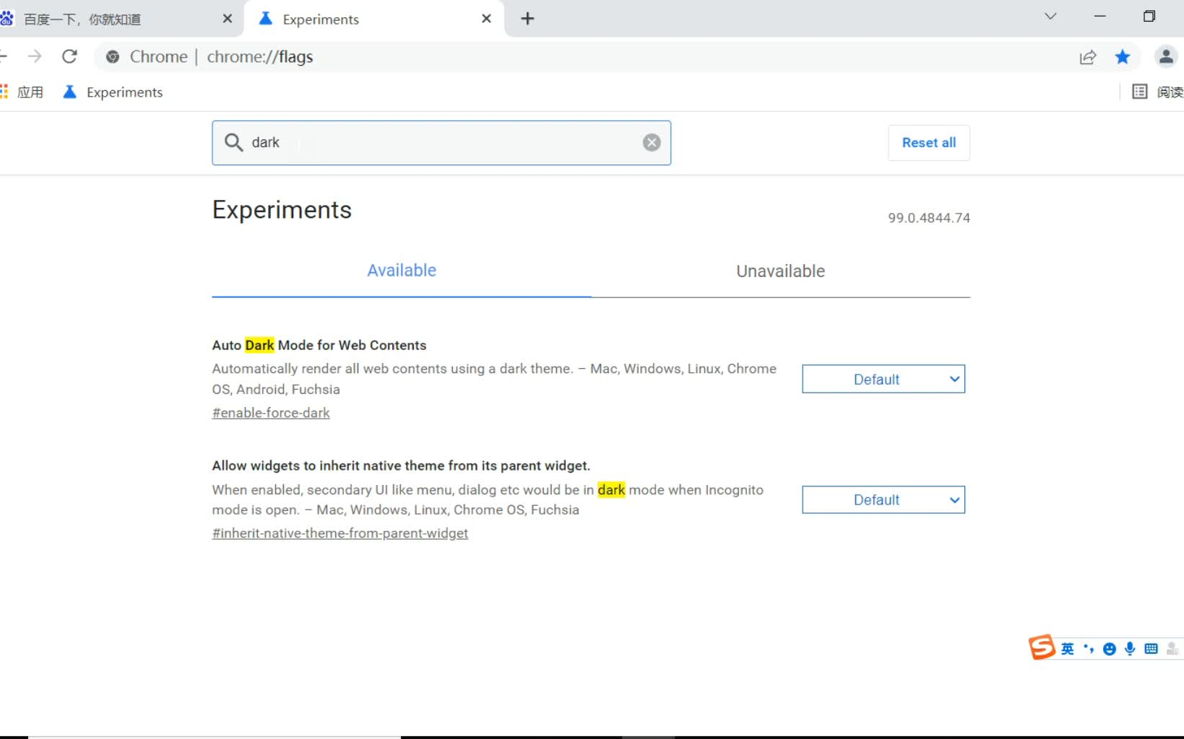Open the emoji picker on the Sogou toolbar
Viewport: 1184px width, 739px height.
[x=1109, y=648]
